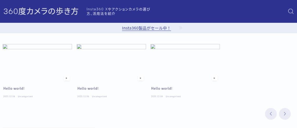Click the 2025.12.08 date on first post

click(9, 97)
